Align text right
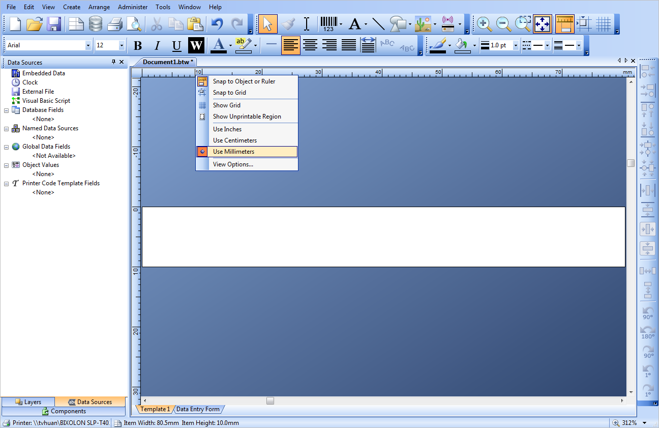The width and height of the screenshot is (659, 428). point(329,45)
